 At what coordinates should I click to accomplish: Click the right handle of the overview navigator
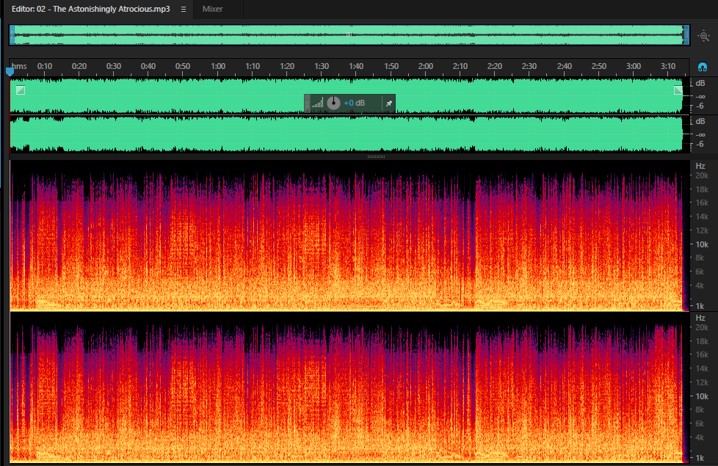click(686, 35)
